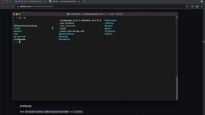
Task: Open Chrome three-dot menu
Action: (202, 6)
